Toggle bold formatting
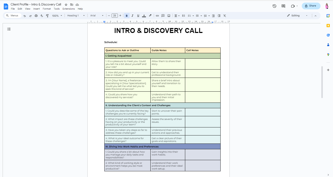 click(x=127, y=16)
